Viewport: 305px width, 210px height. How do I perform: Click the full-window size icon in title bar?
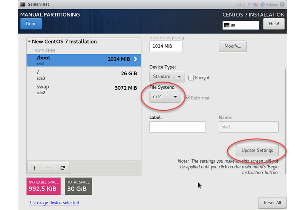pos(249,4)
